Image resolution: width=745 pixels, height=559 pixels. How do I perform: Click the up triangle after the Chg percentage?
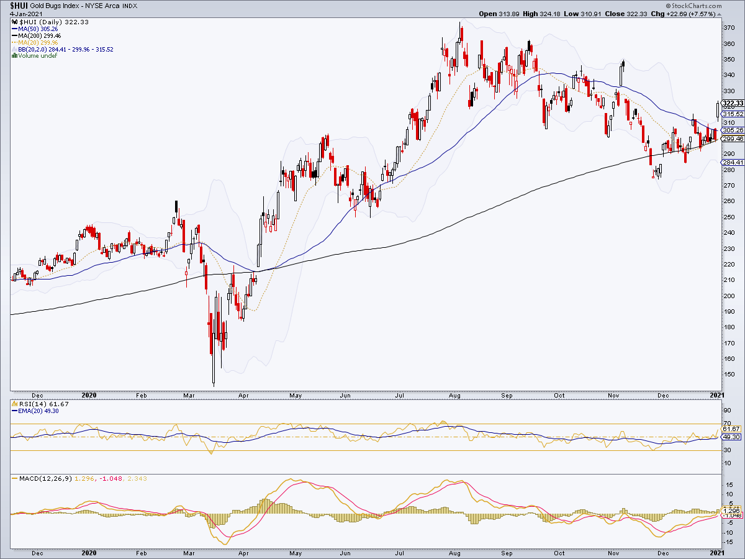tap(720, 14)
